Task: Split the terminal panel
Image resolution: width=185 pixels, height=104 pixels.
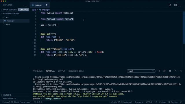Action: point(165,71)
